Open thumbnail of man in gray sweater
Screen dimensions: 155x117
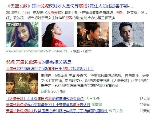point(128,34)
